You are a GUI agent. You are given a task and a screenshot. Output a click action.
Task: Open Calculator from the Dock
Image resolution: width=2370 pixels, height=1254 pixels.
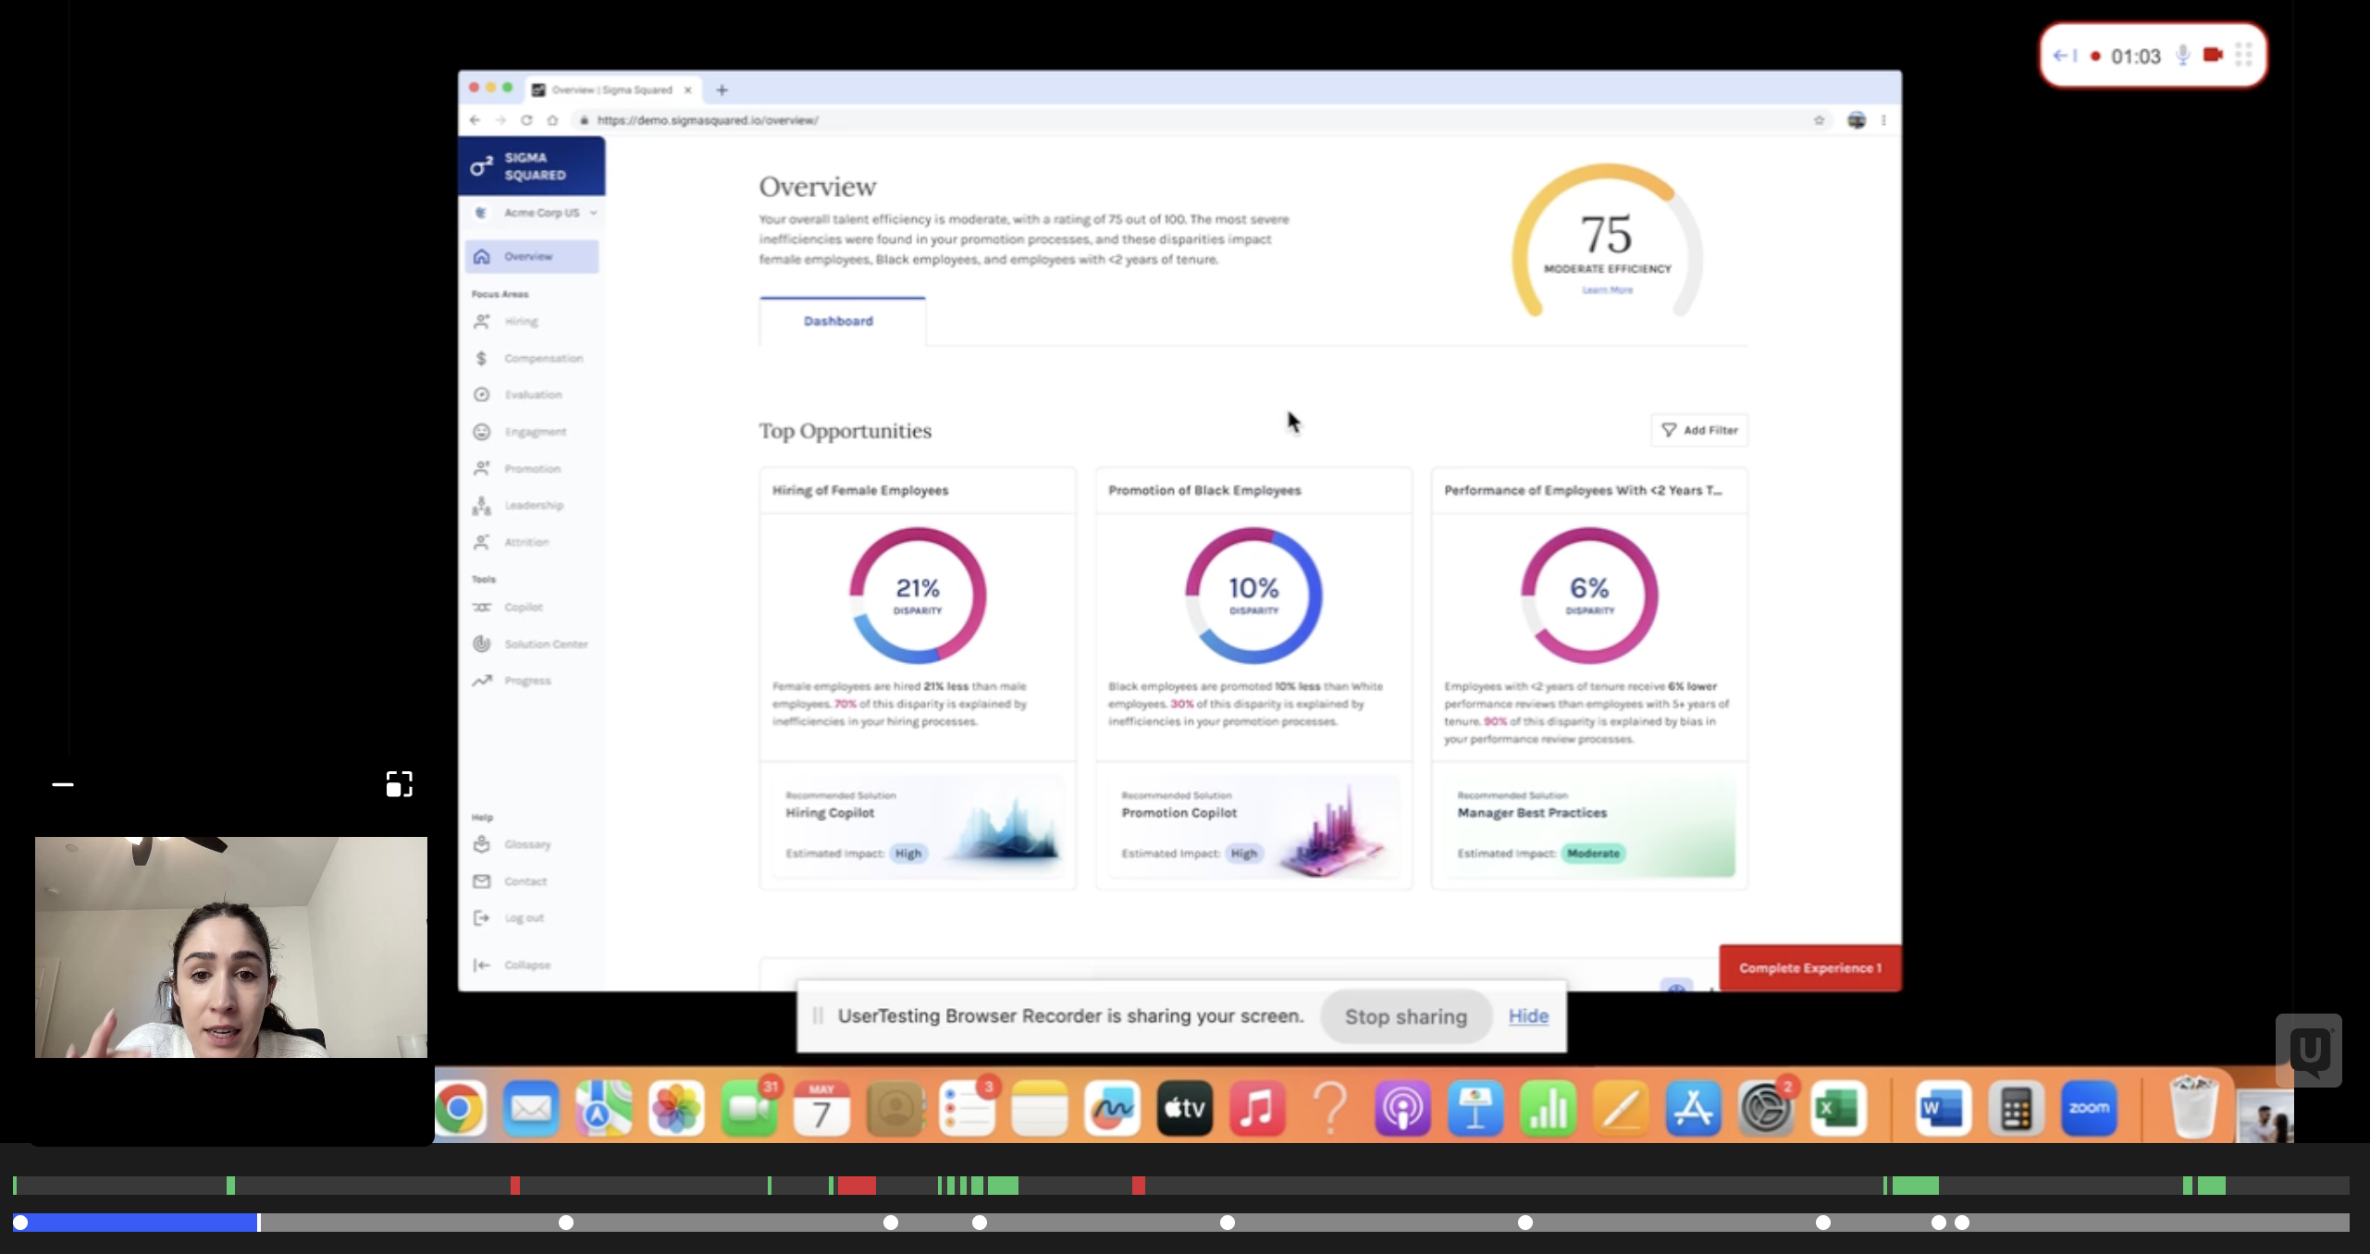point(2017,1108)
